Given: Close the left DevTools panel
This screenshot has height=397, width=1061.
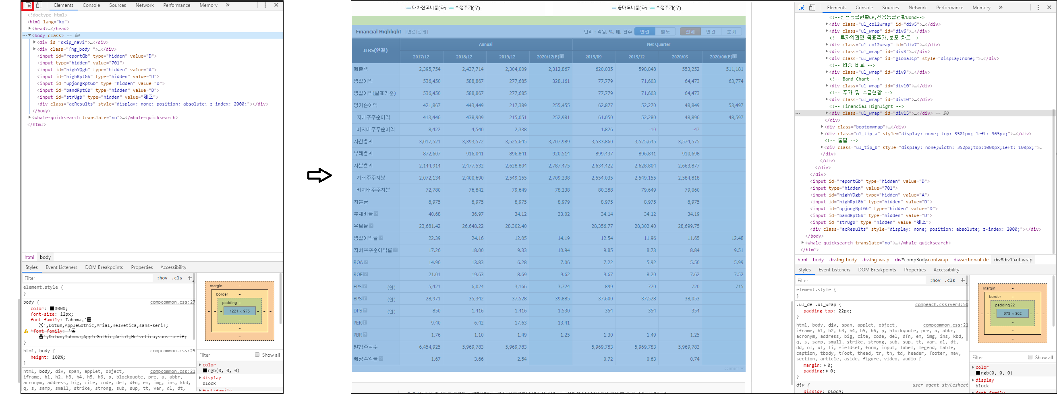Looking at the screenshot, I should [276, 5].
